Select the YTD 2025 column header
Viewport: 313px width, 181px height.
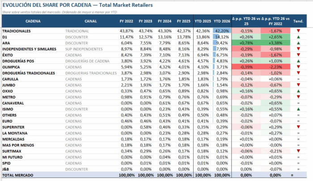coord(203,21)
